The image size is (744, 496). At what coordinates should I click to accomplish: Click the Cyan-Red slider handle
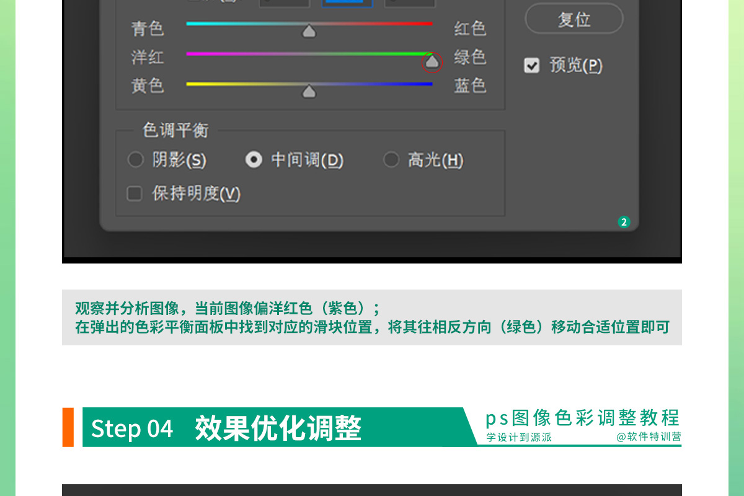(x=309, y=32)
